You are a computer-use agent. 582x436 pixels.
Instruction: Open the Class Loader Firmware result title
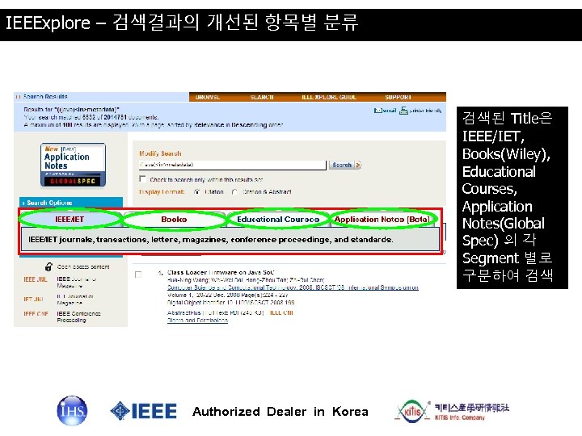point(221,273)
